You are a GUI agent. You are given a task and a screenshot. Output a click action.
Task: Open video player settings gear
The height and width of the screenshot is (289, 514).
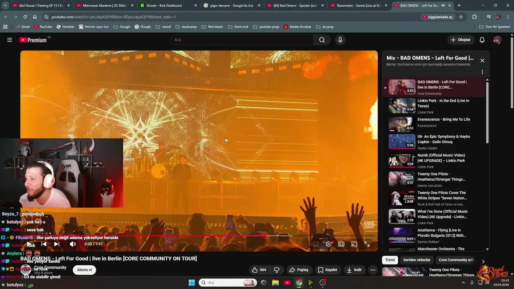tap(328, 244)
